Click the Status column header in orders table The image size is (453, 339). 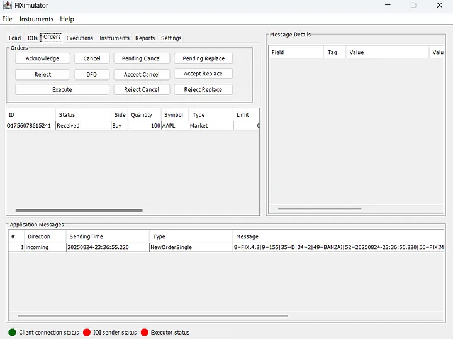[83, 115]
